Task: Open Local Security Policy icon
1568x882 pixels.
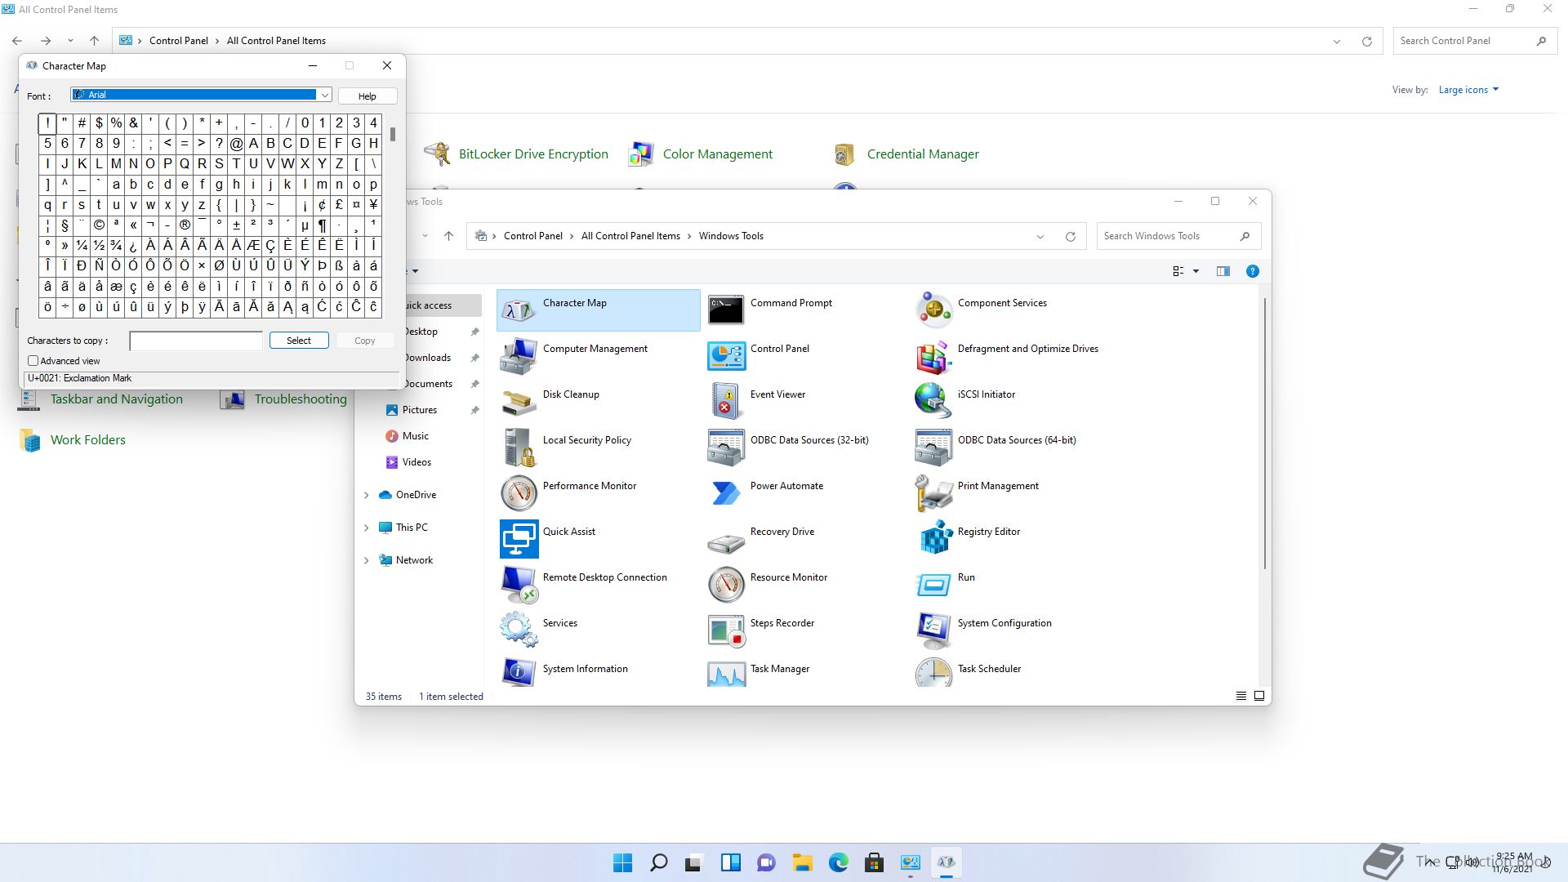Action: click(x=519, y=448)
